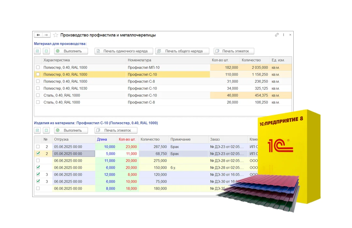Screen dimensions: 352x228
Task: Uncheck all rows in materials table toolbar
Action: click(46, 51)
